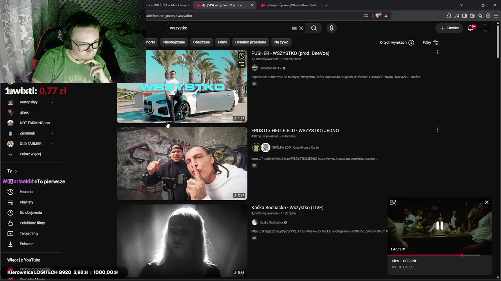501x281 pixels.
Task: Visit the BabaHassanTV channel
Action: [x=270, y=68]
